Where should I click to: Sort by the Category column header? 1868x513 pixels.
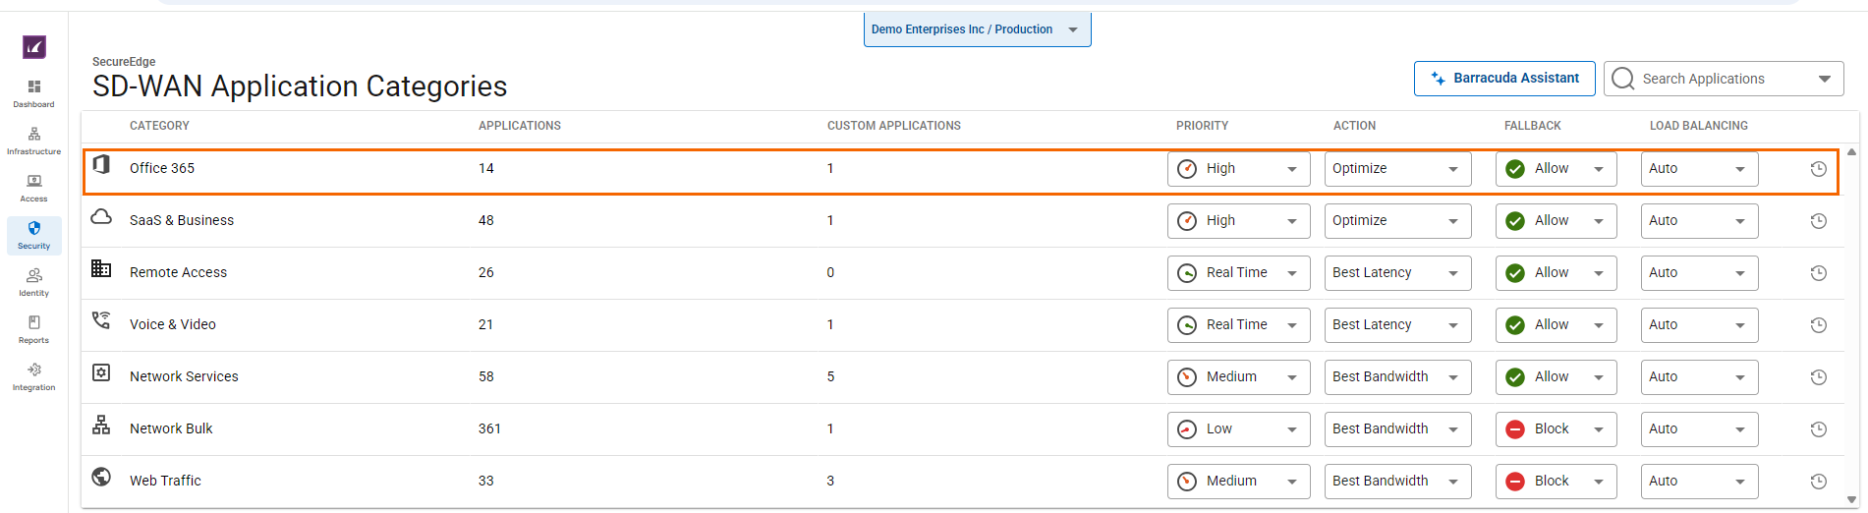[x=159, y=126]
